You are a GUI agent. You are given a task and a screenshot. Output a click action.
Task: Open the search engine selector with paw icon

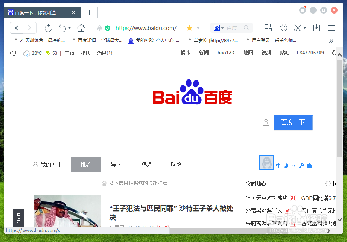[x=218, y=28]
